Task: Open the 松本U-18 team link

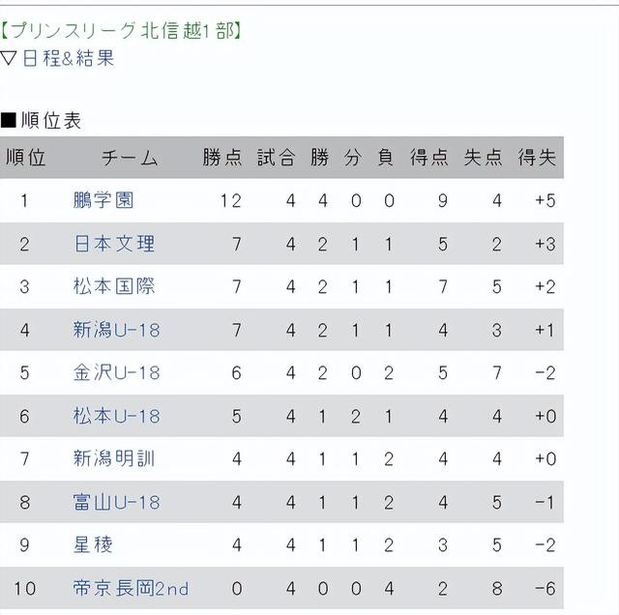Action: [x=116, y=416]
